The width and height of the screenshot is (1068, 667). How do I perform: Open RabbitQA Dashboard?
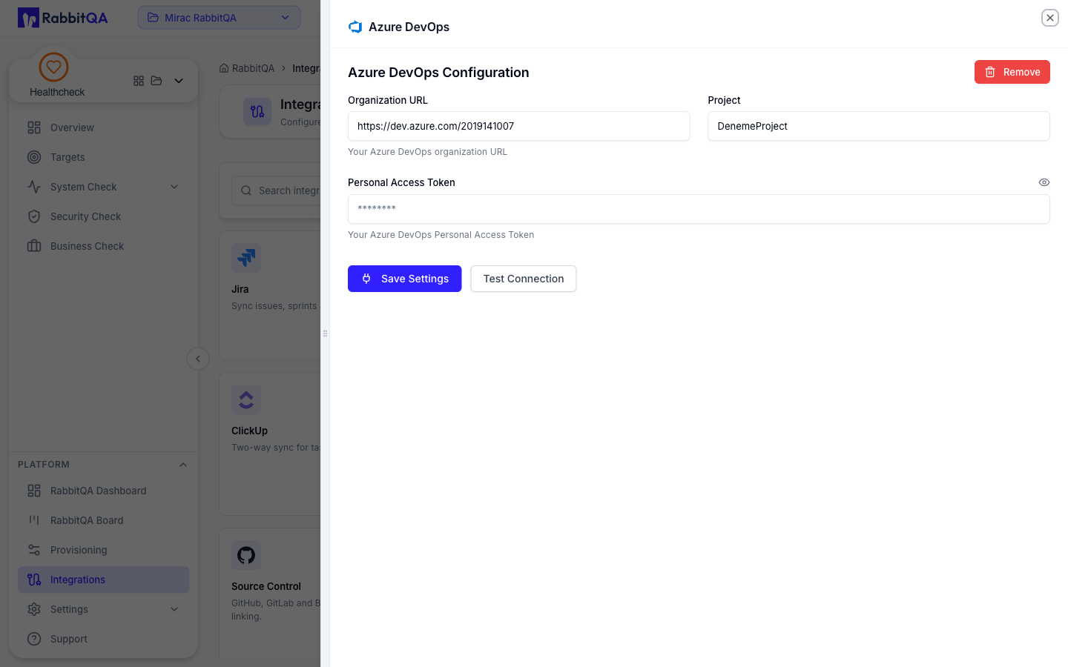(x=103, y=491)
